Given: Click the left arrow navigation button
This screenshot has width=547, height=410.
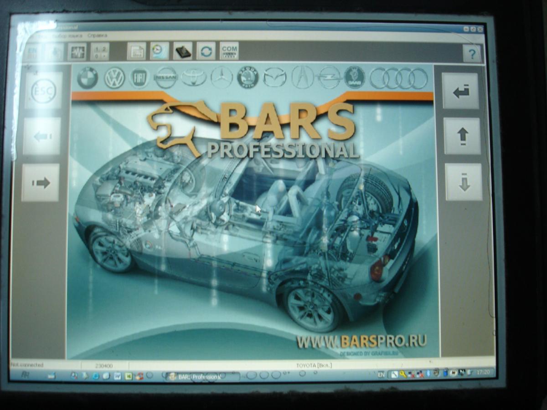Looking at the screenshot, I should 42,136.
